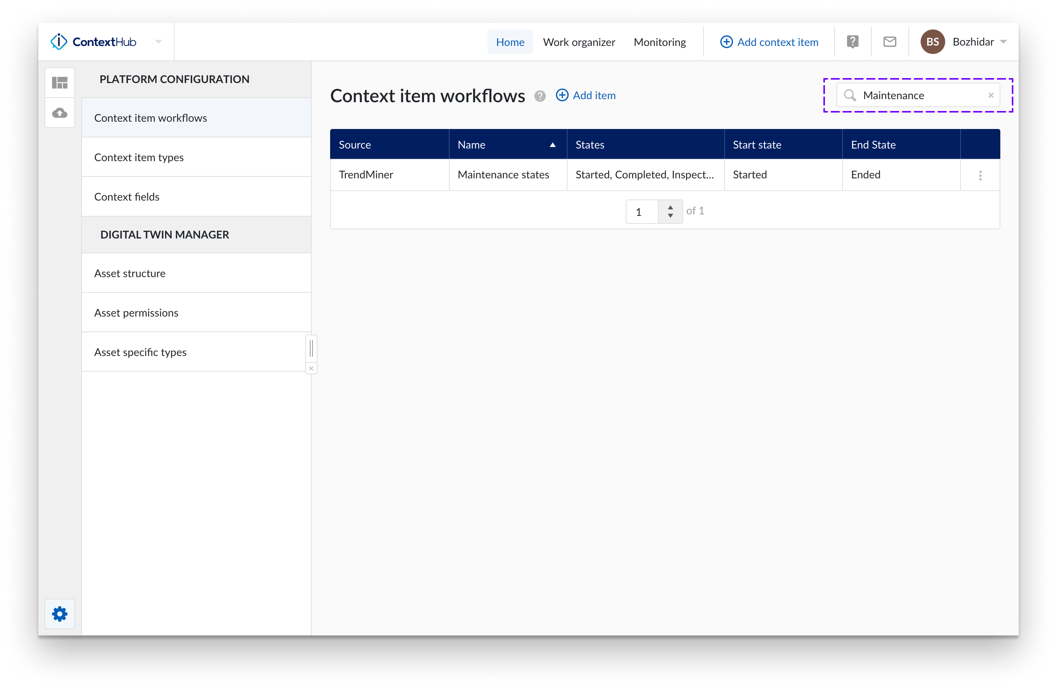Click the plus icon next to Add item
Image resolution: width=1057 pixels, height=689 pixels.
click(562, 95)
